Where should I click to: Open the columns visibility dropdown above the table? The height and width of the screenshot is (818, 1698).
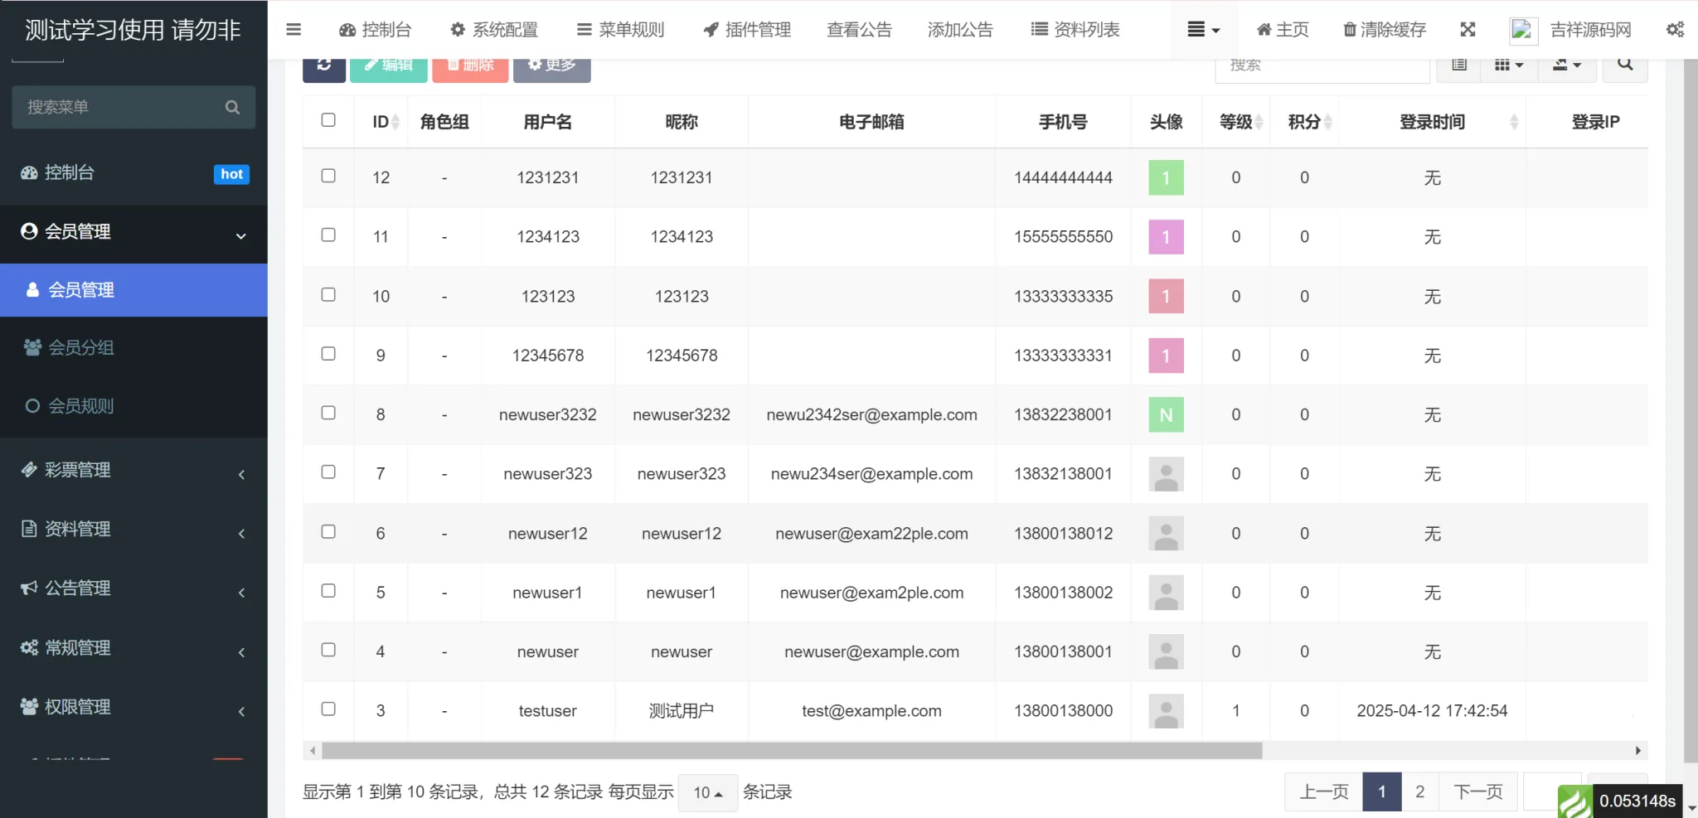click(x=1508, y=64)
